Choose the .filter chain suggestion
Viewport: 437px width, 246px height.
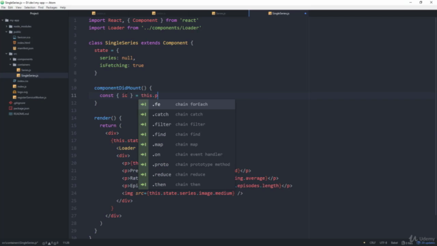186,124
